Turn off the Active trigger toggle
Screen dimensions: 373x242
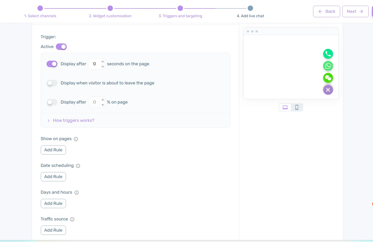[x=61, y=47]
